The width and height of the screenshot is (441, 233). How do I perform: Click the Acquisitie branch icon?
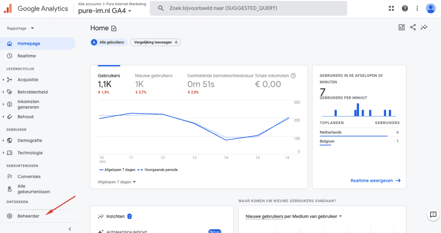click(x=10, y=80)
